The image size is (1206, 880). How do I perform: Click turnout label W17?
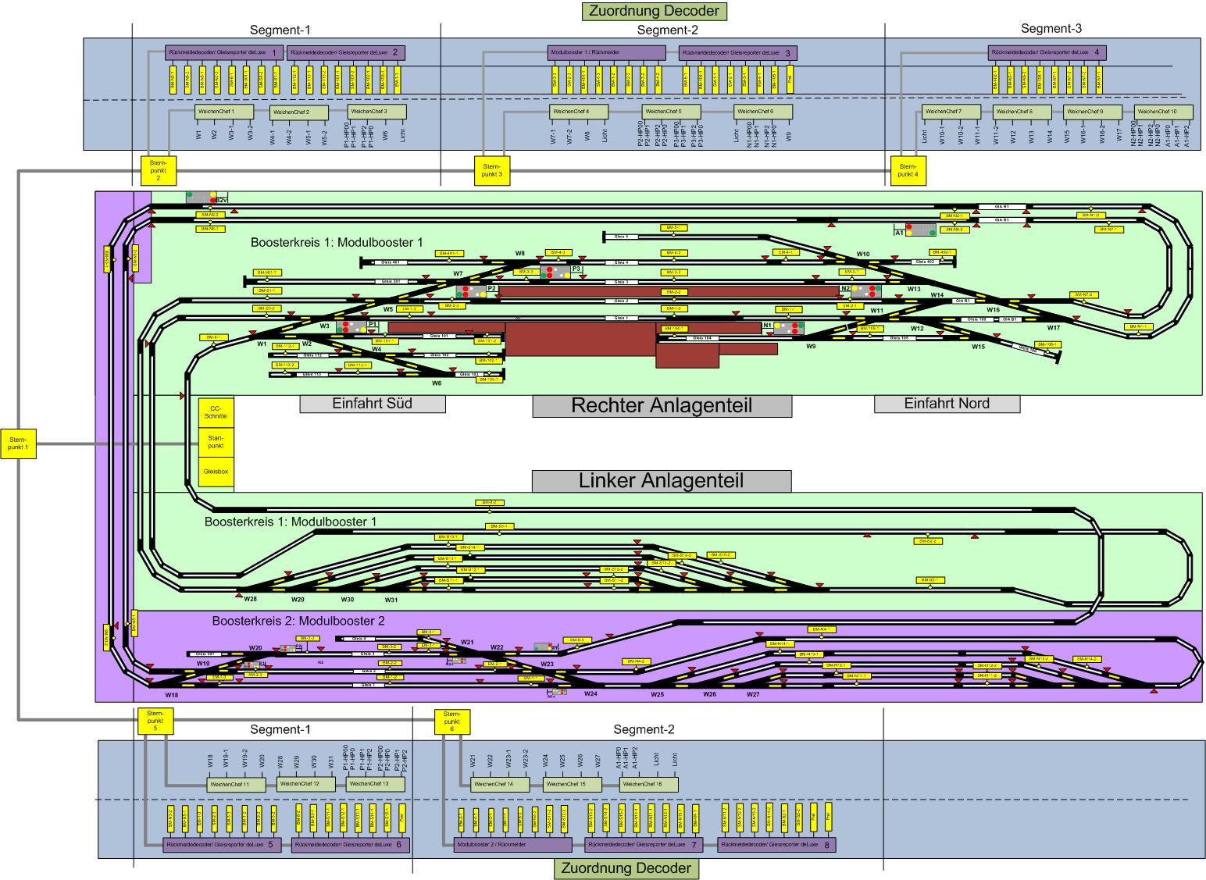tap(1054, 328)
